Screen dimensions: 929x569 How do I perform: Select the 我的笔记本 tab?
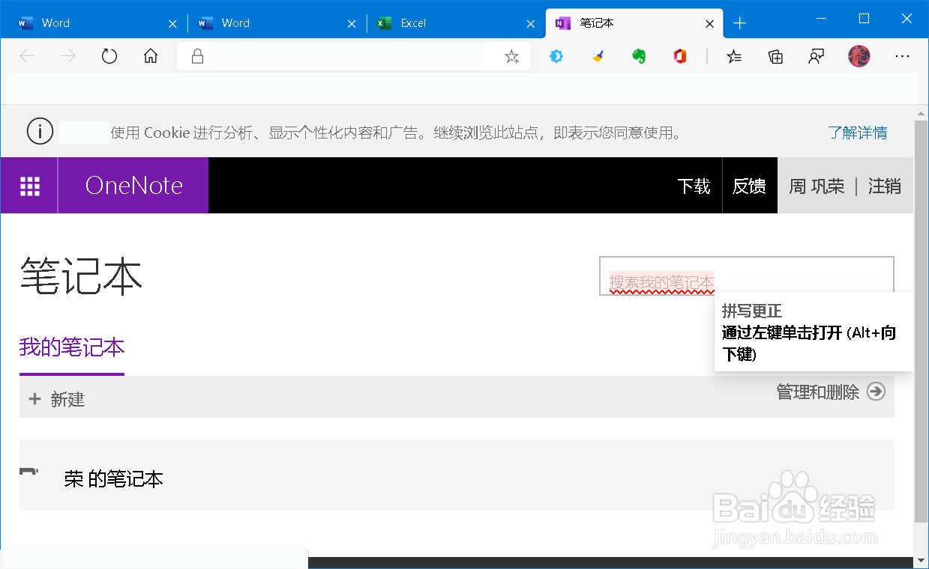coord(72,348)
